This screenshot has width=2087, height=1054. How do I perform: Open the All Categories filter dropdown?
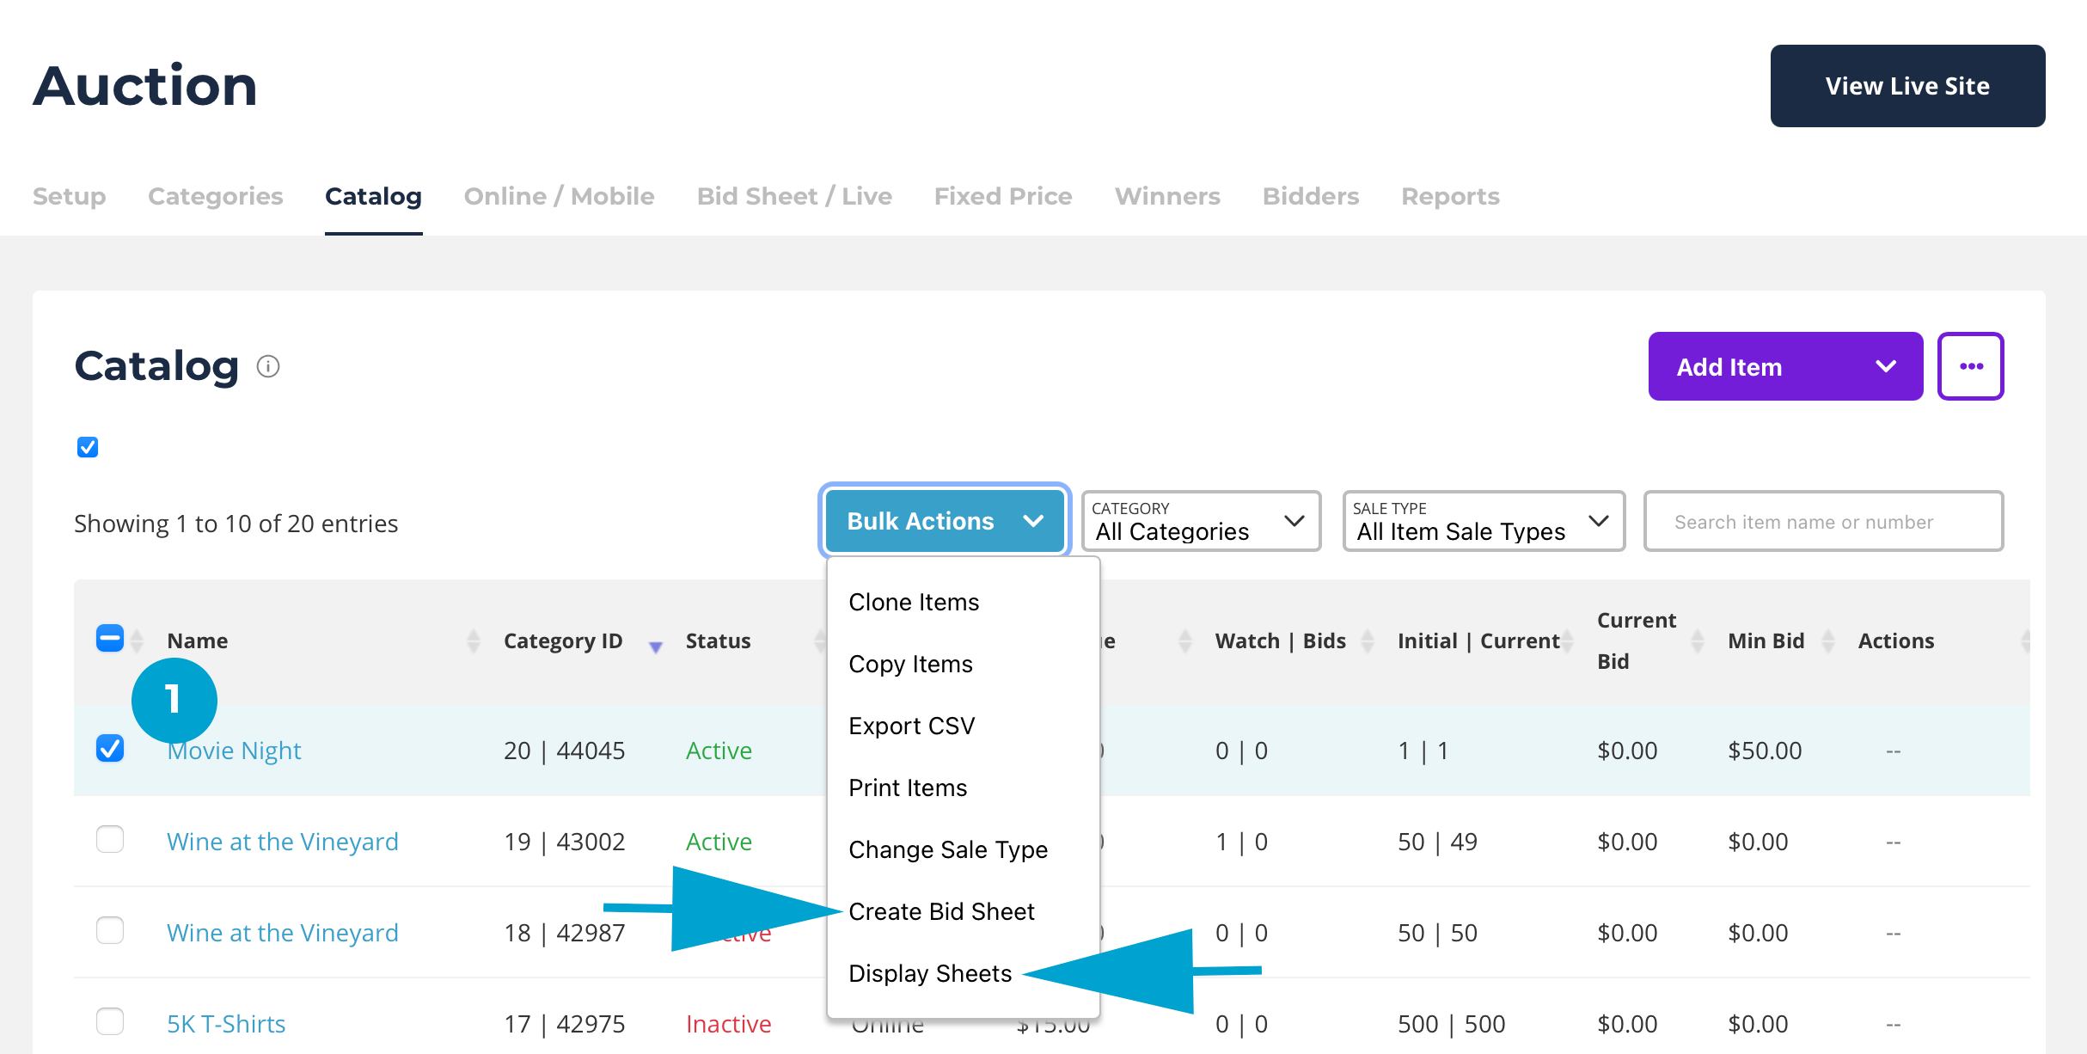pyautogui.click(x=1200, y=521)
